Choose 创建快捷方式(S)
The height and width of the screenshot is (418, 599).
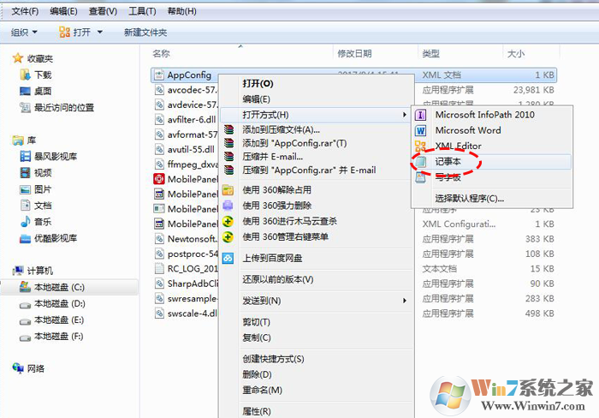click(274, 359)
